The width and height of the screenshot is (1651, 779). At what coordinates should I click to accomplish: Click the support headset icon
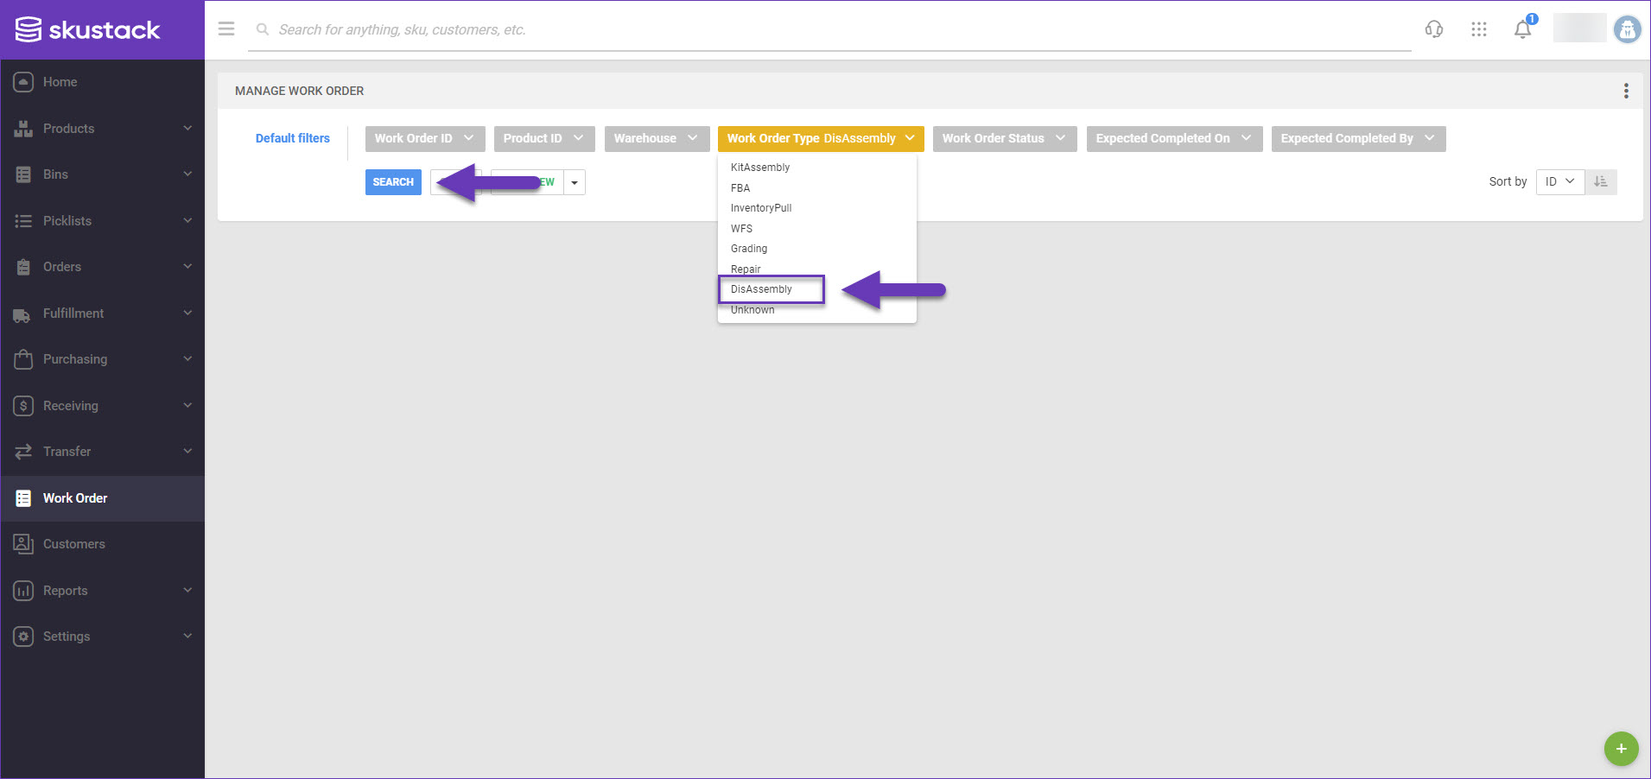pyautogui.click(x=1434, y=29)
